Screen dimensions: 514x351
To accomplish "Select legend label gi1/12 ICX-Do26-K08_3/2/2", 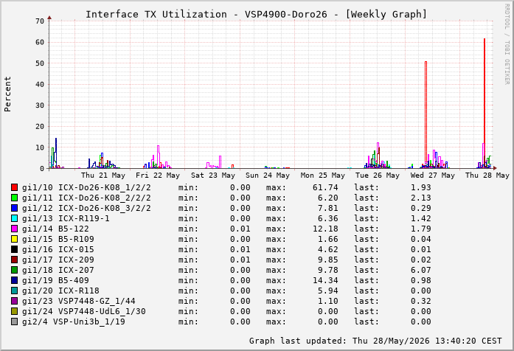I will pyautogui.click(x=86, y=208).
